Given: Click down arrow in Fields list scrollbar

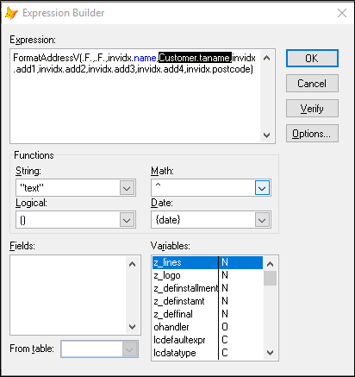Looking at the screenshot, I should 132,327.
